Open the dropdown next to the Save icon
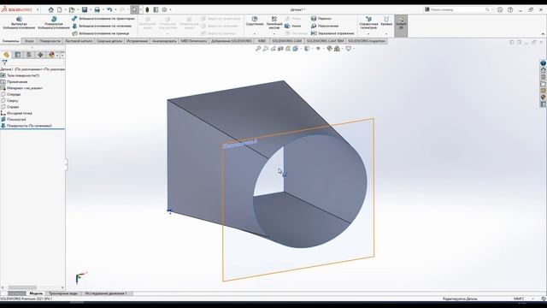The width and height of the screenshot is (547, 308). pyautogui.click(x=91, y=9)
